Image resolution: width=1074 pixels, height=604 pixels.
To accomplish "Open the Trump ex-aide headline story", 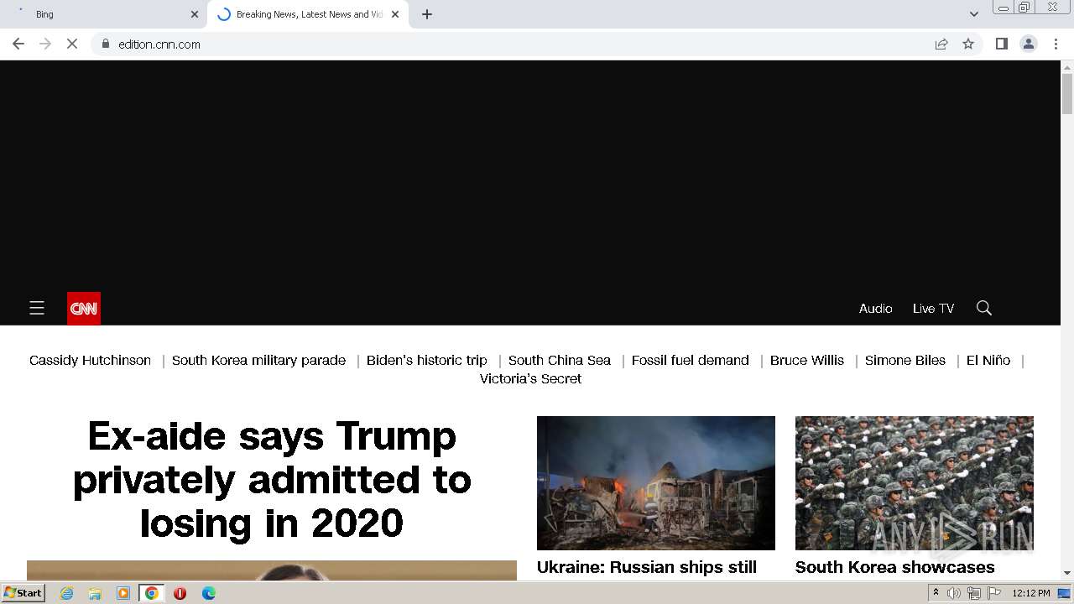I will point(272,480).
